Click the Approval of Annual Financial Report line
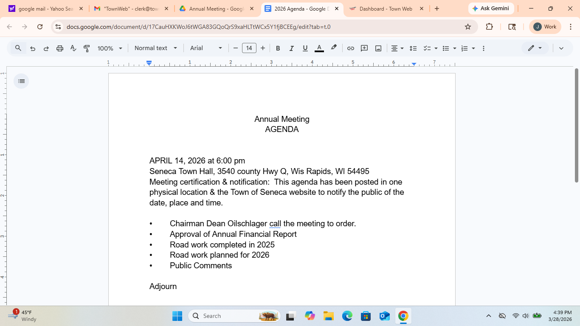580x326 pixels. (233, 234)
